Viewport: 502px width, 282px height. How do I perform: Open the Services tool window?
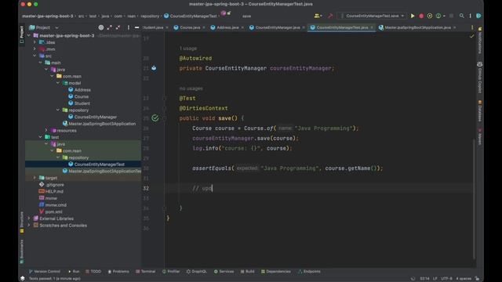[x=224, y=272]
